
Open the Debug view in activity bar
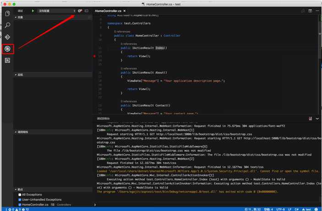7,48
